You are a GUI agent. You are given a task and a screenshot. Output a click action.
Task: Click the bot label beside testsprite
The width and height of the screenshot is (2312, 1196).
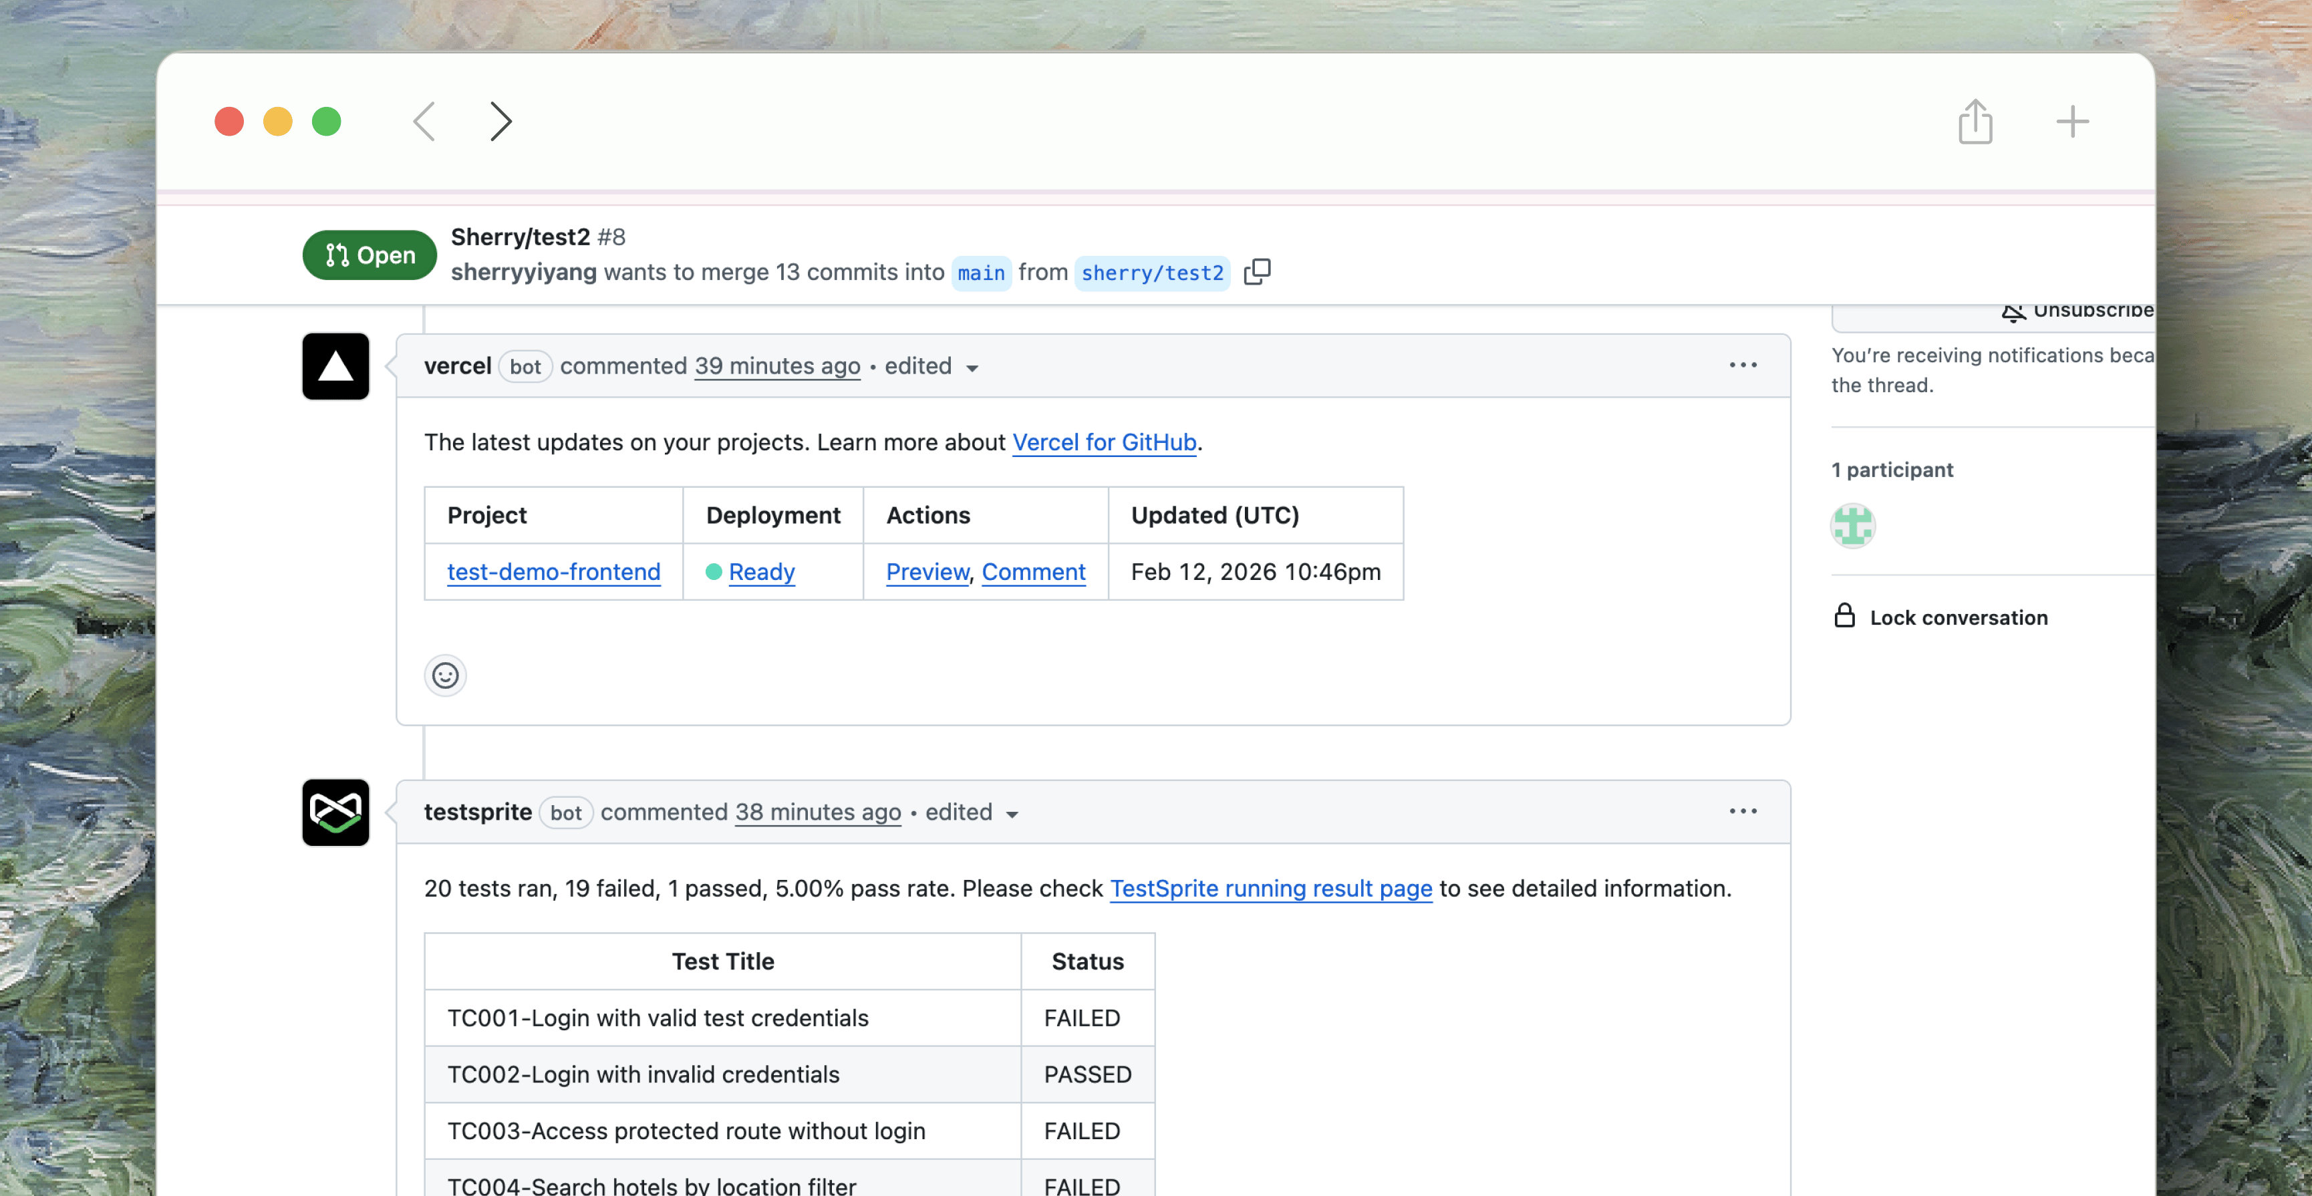coord(565,812)
